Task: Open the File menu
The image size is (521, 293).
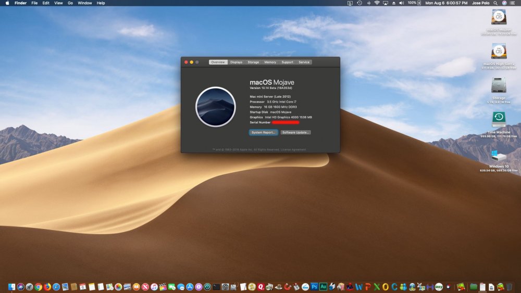Action: click(34, 3)
